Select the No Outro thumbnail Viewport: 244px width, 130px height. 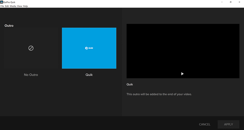click(x=31, y=48)
